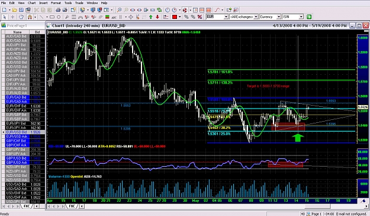
Task: Open the Help menu
Action: (104, 3)
